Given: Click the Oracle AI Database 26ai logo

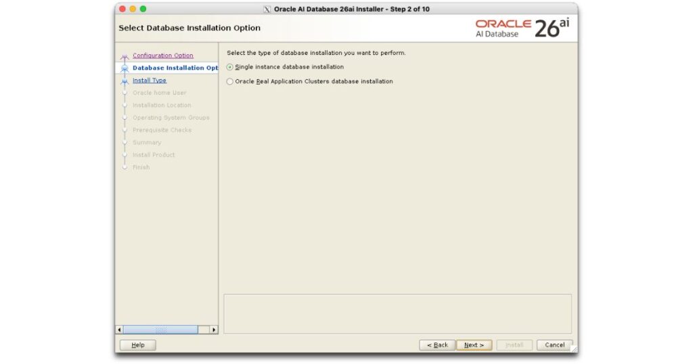Looking at the screenshot, I should (522, 28).
